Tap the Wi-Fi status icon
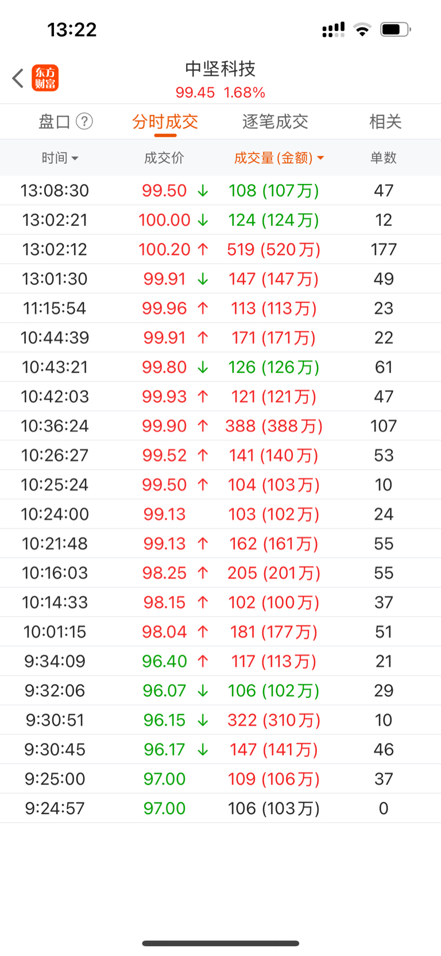The image size is (441, 956). click(362, 29)
